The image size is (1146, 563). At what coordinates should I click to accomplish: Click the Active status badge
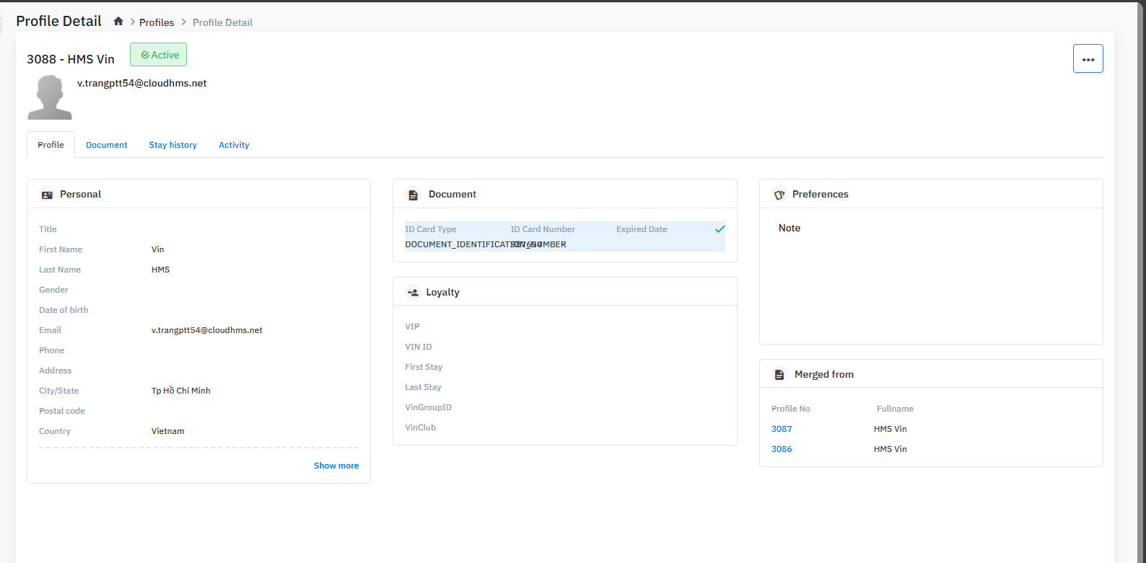point(159,55)
